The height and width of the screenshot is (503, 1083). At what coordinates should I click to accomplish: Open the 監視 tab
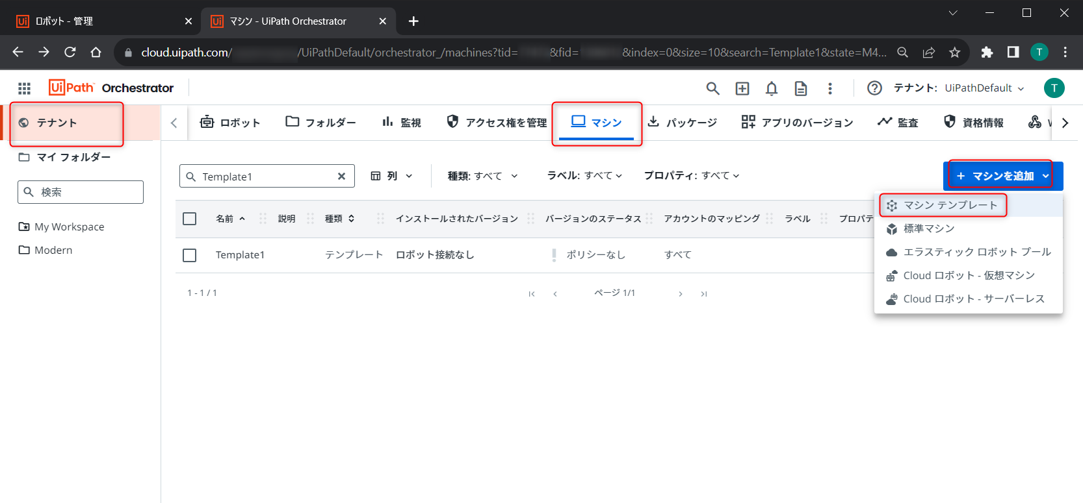[x=402, y=122]
